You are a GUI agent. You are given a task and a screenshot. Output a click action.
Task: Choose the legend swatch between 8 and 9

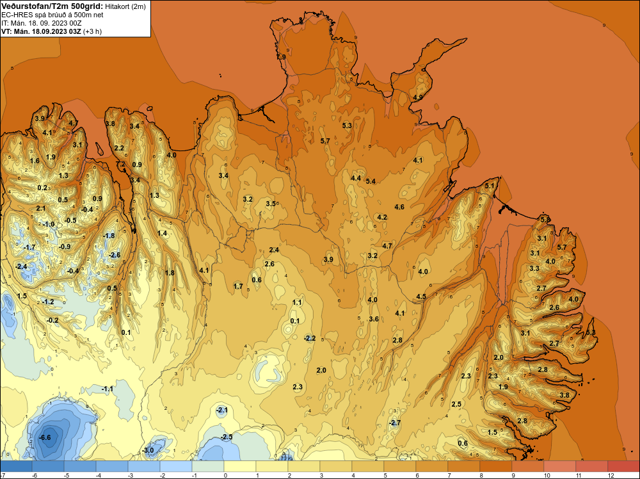496,466
